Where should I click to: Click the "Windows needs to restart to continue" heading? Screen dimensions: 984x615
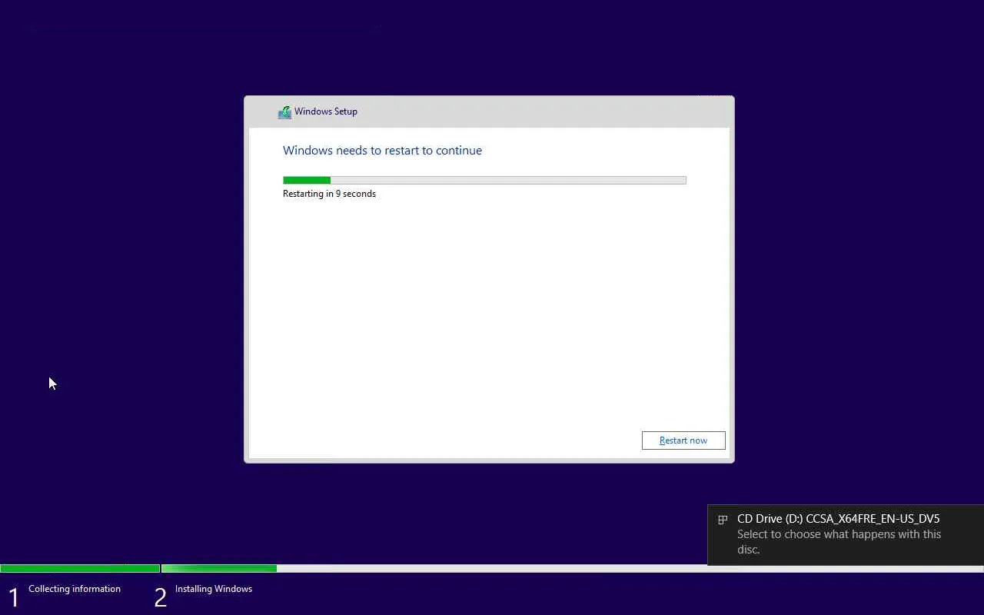382,151
